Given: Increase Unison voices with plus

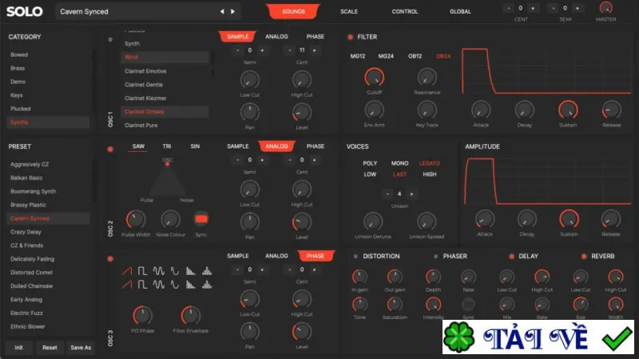Looking at the screenshot, I should 411,194.
